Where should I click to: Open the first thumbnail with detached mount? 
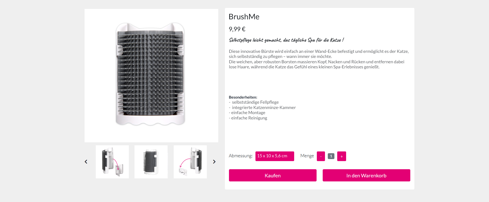coord(112,162)
